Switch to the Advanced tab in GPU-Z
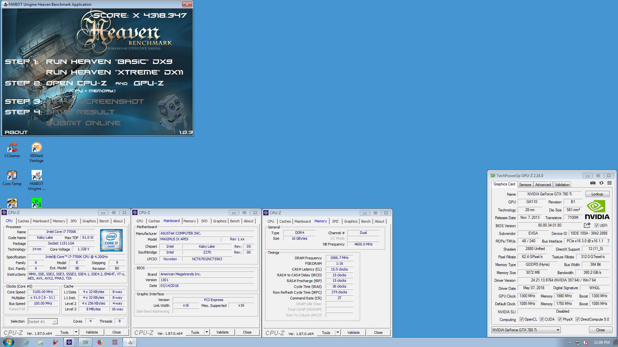 (x=543, y=185)
